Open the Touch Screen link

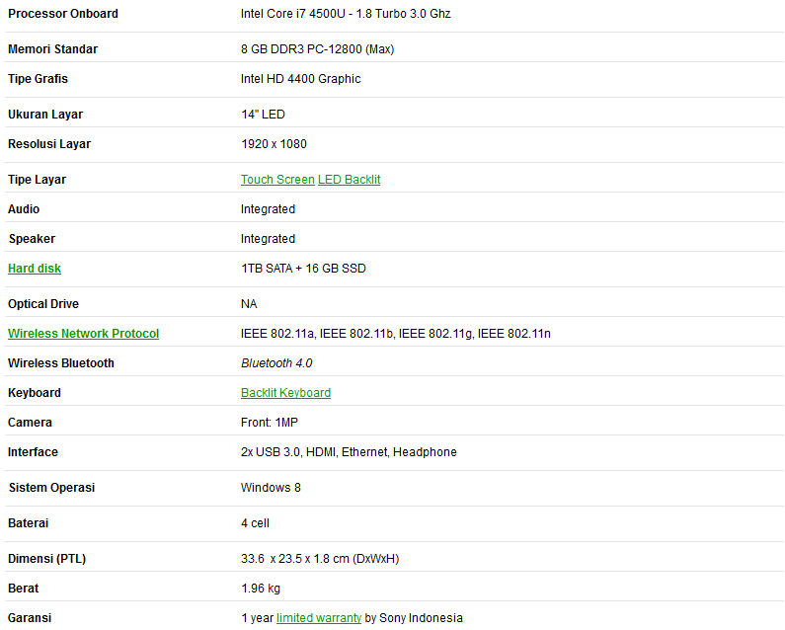277,180
